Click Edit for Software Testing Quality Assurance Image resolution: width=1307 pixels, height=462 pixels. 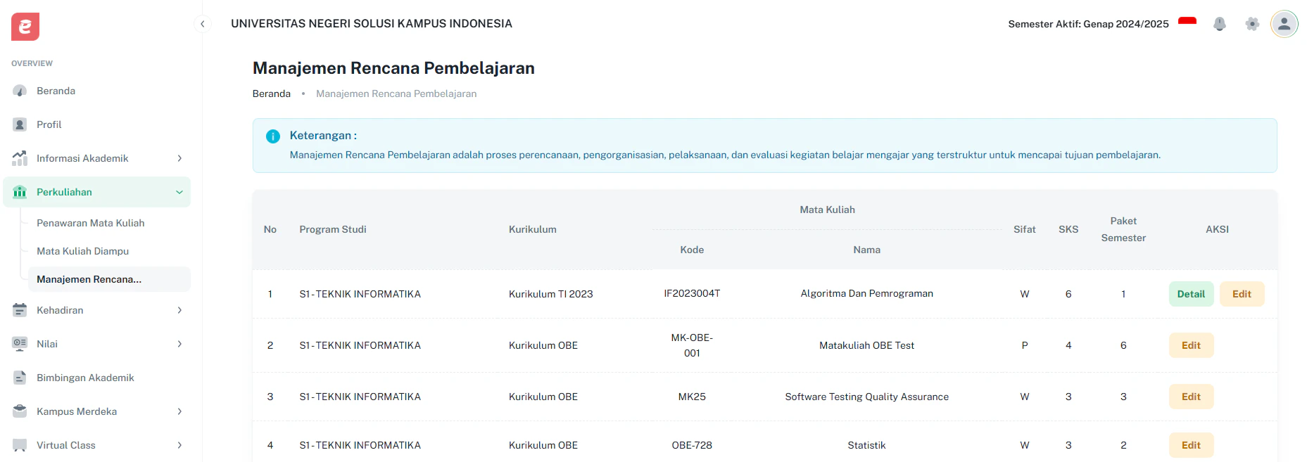click(1191, 397)
